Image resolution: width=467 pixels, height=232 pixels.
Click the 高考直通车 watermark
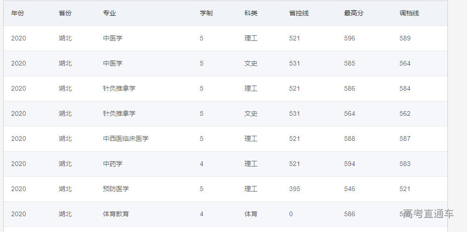tap(428, 214)
